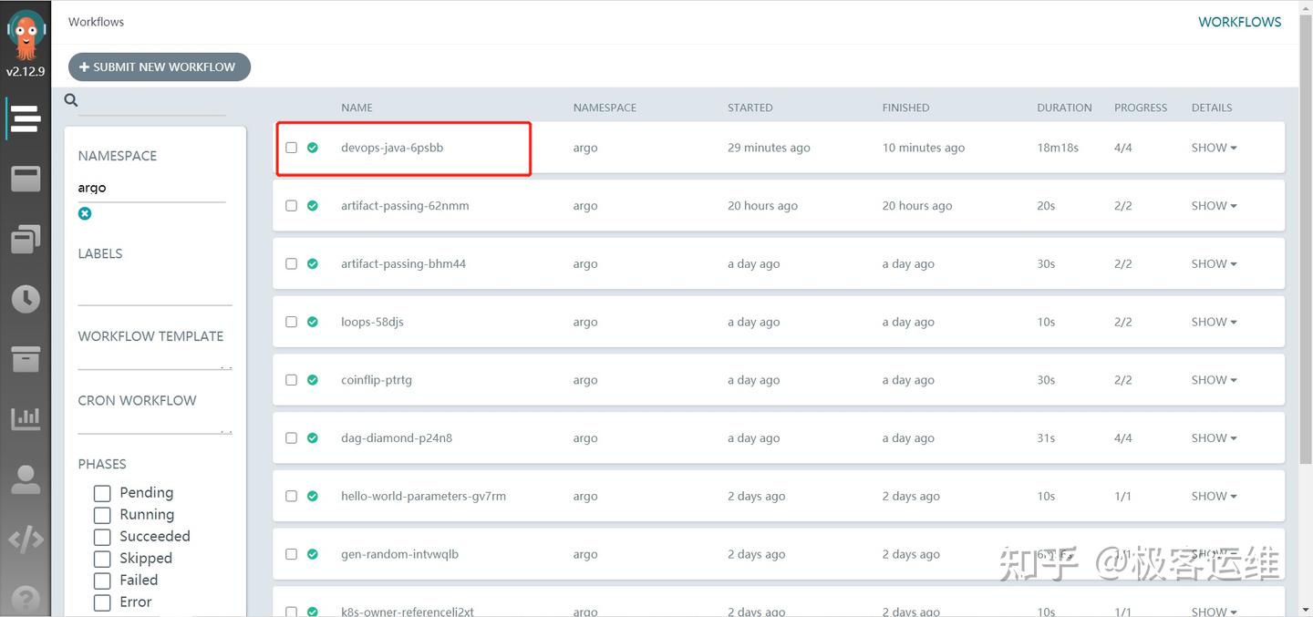
Task: Check the Succeeded phase checkbox
Action: click(101, 536)
